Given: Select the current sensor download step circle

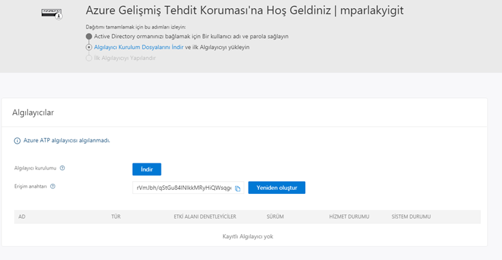Looking at the screenshot, I should coord(89,48).
